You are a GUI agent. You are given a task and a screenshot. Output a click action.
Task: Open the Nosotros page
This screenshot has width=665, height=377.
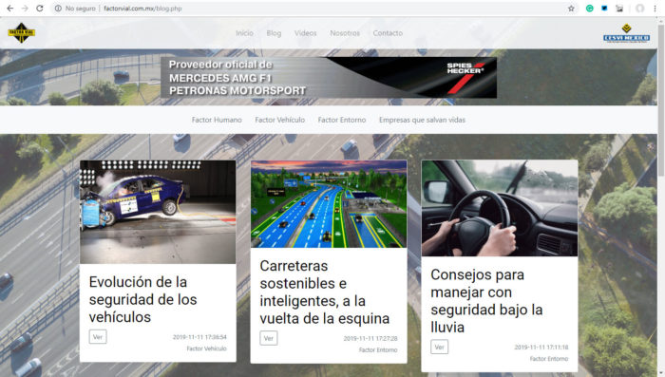[345, 33]
